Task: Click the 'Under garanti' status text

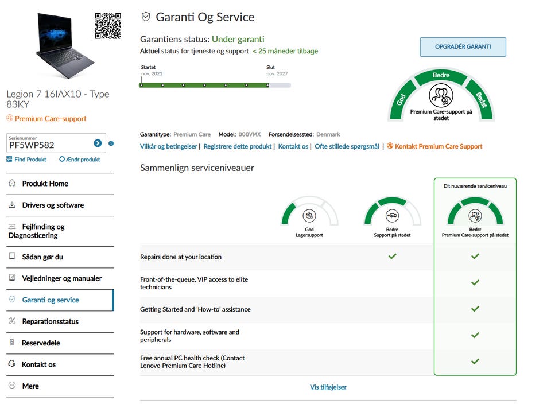Action: (238, 40)
